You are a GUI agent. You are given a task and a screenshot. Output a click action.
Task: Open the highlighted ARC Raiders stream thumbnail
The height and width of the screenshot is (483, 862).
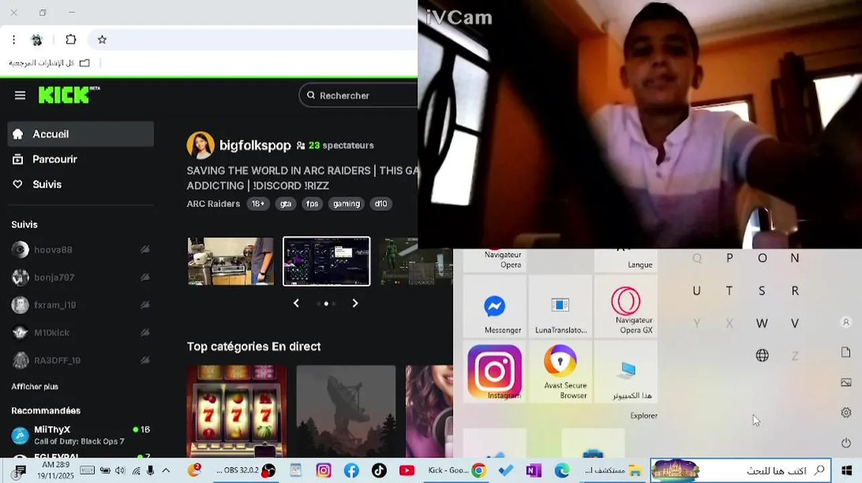tap(326, 262)
